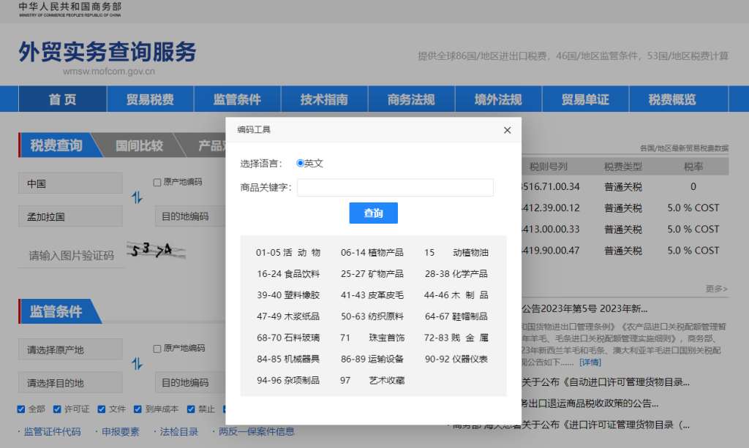
Task: Open the 申报要素 link
Action: tap(121, 432)
